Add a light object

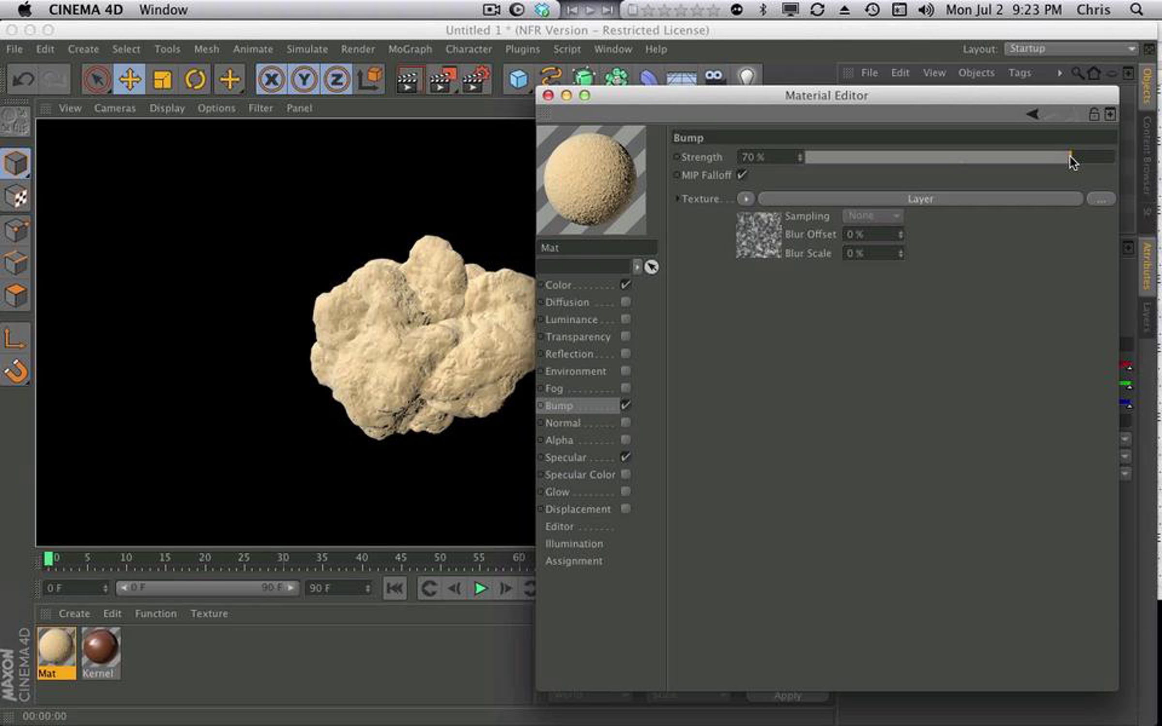click(747, 76)
